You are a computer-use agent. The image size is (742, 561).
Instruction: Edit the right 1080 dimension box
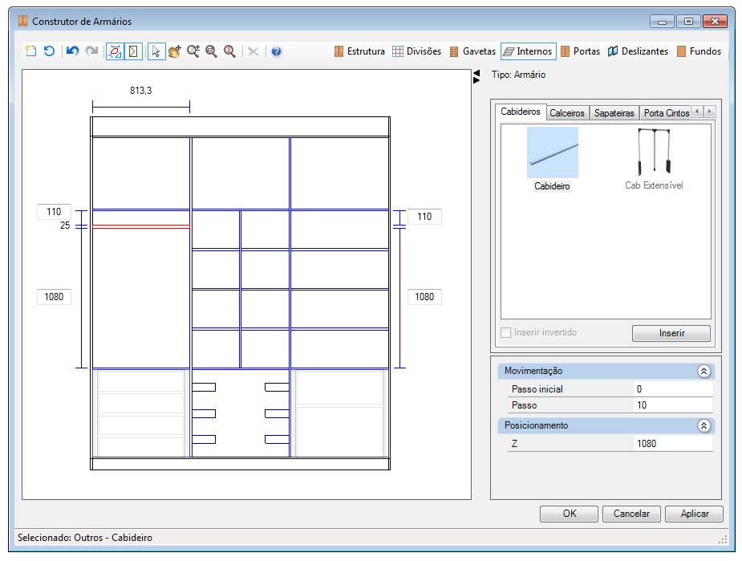424,297
